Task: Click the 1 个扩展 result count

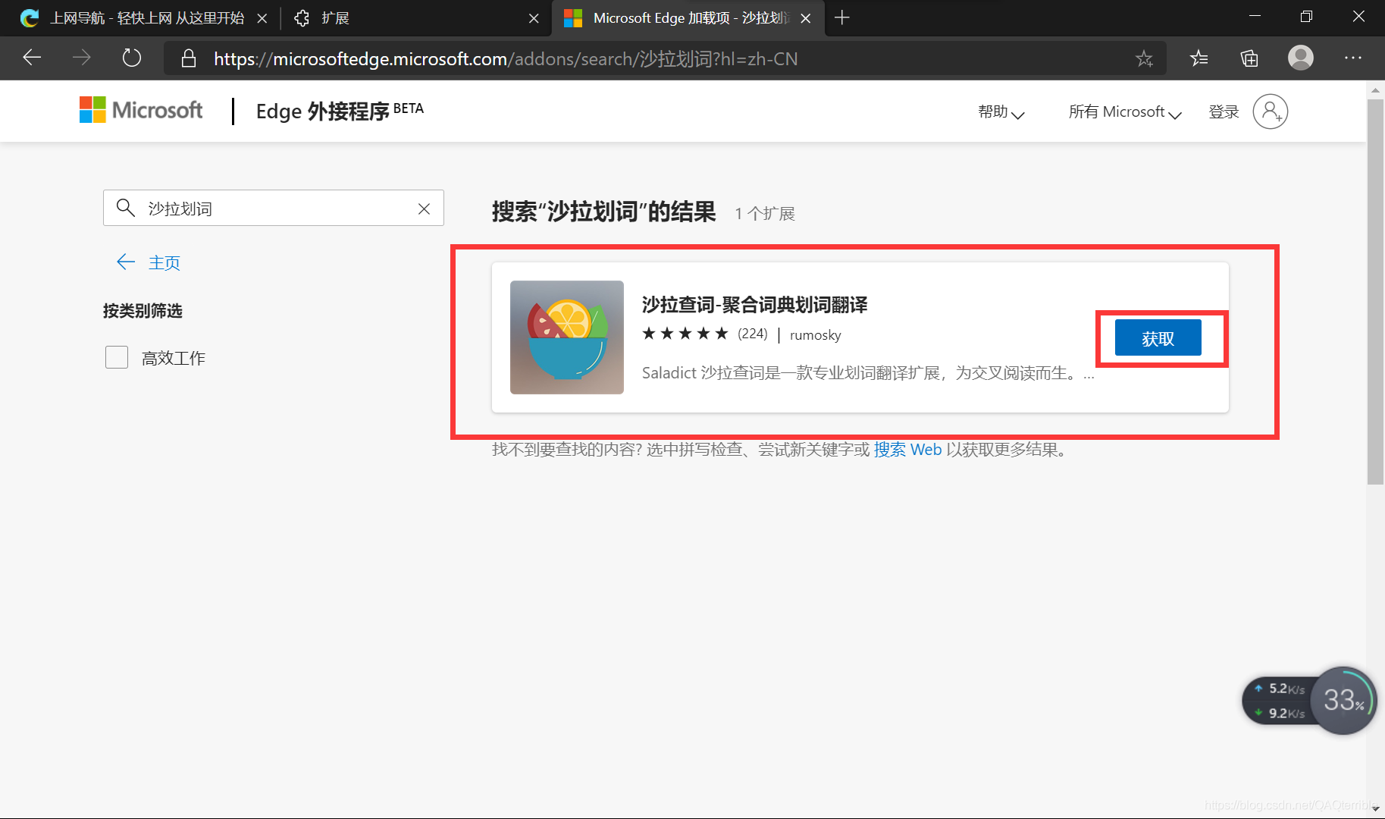Action: coord(765,214)
